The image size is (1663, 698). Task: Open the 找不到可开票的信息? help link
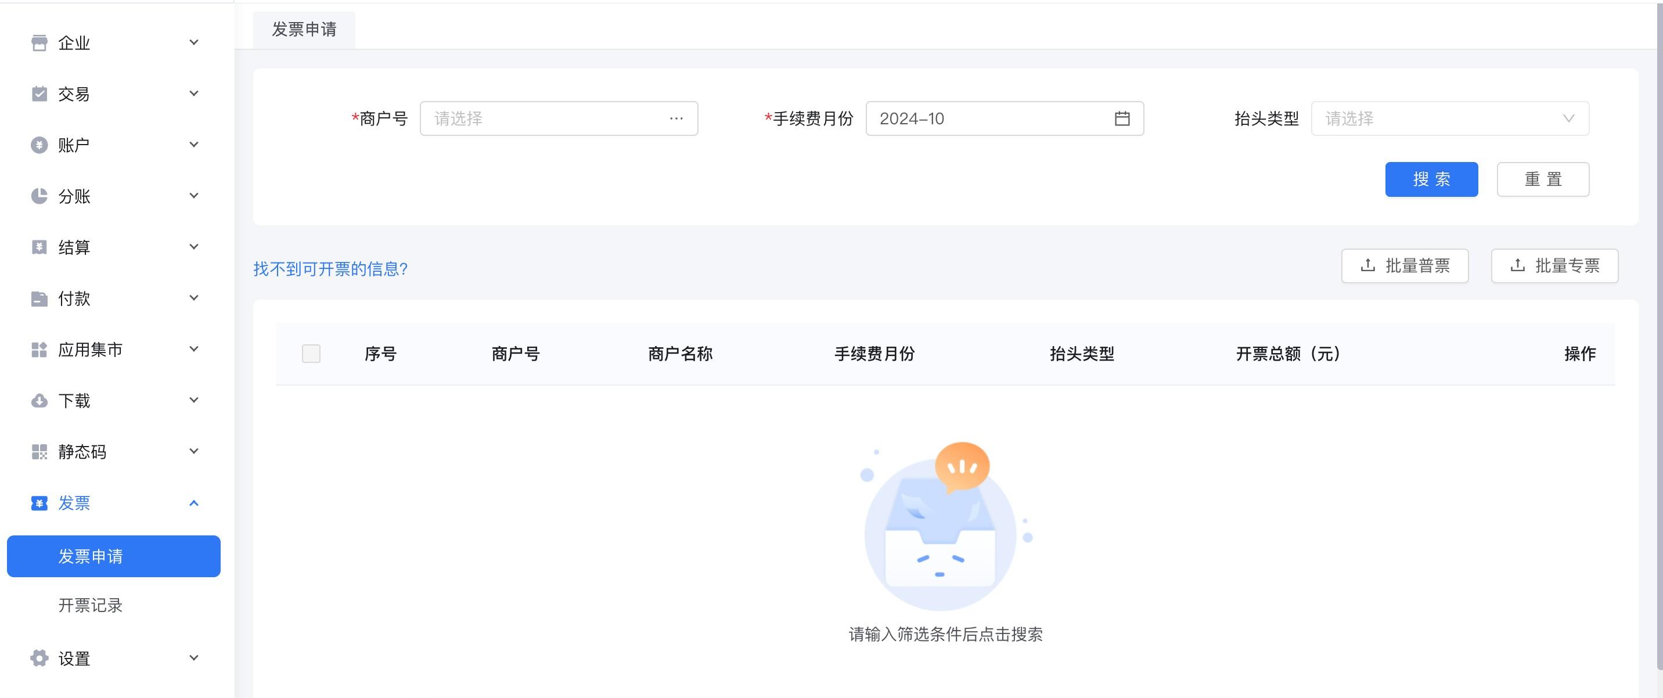[x=330, y=269]
